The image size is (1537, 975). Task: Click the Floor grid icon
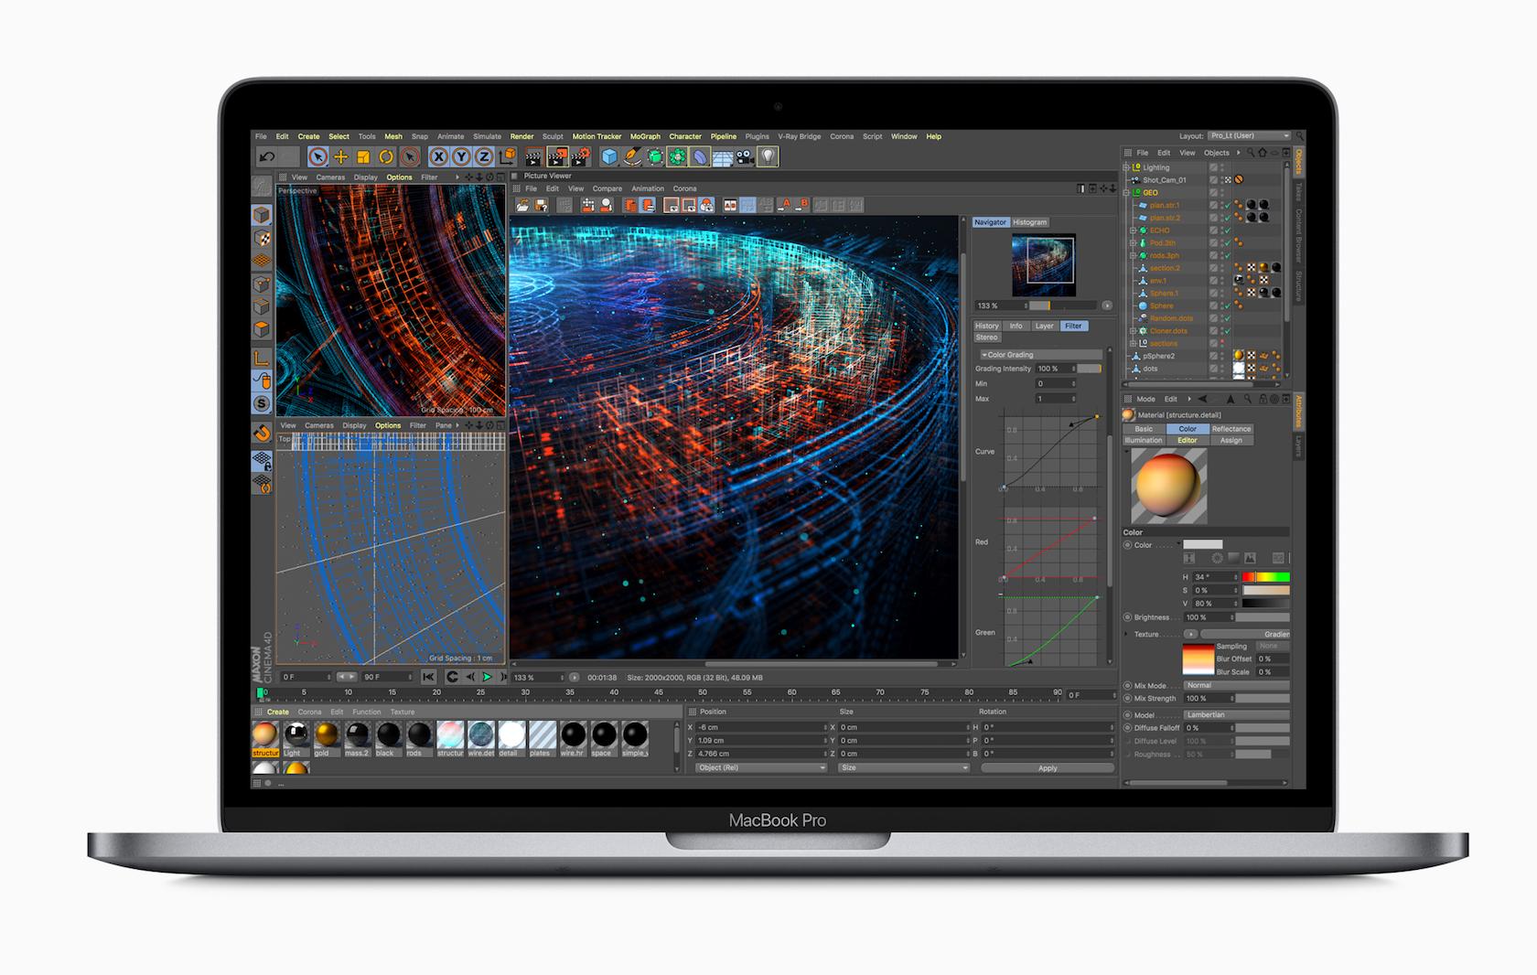(723, 157)
